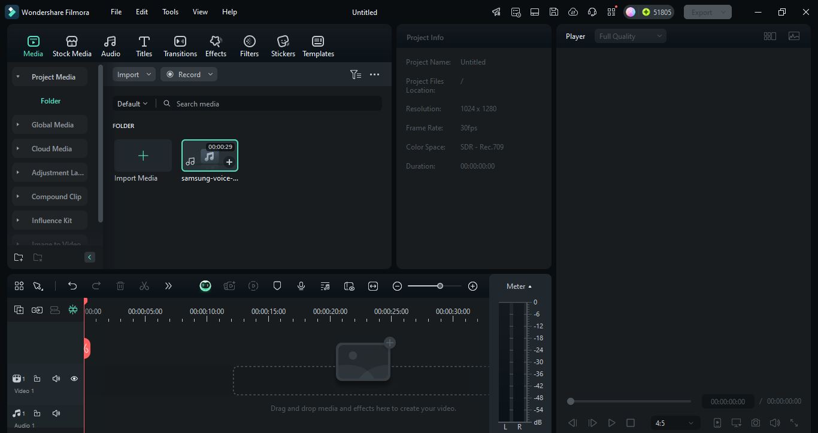This screenshot has width=818, height=433.
Task: Select the samsung-voice audio thumbnail
Action: pyautogui.click(x=210, y=155)
